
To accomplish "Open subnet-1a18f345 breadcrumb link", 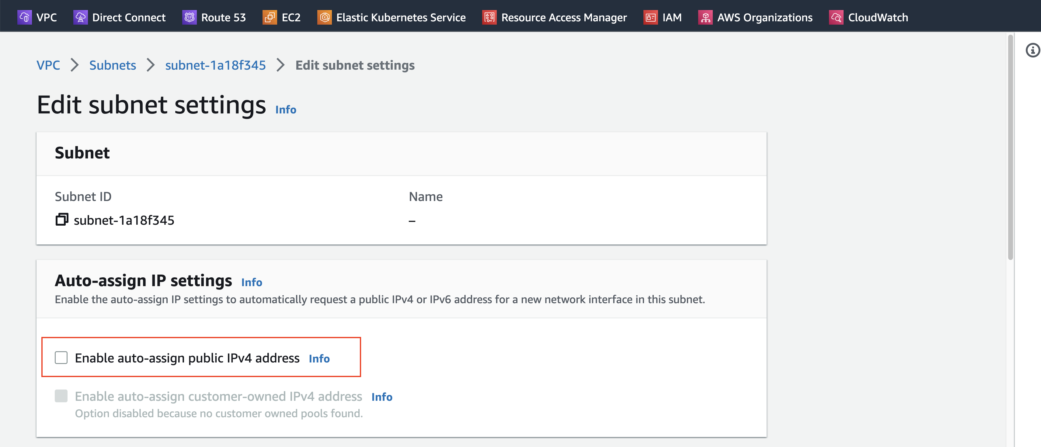I will (215, 65).
